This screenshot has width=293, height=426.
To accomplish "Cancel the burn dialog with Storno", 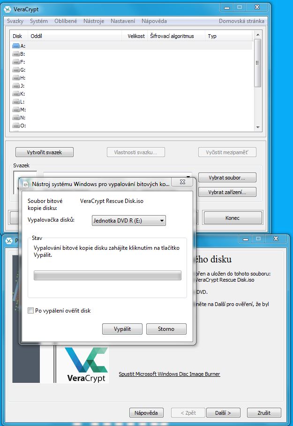I will pyautogui.click(x=166, y=329).
